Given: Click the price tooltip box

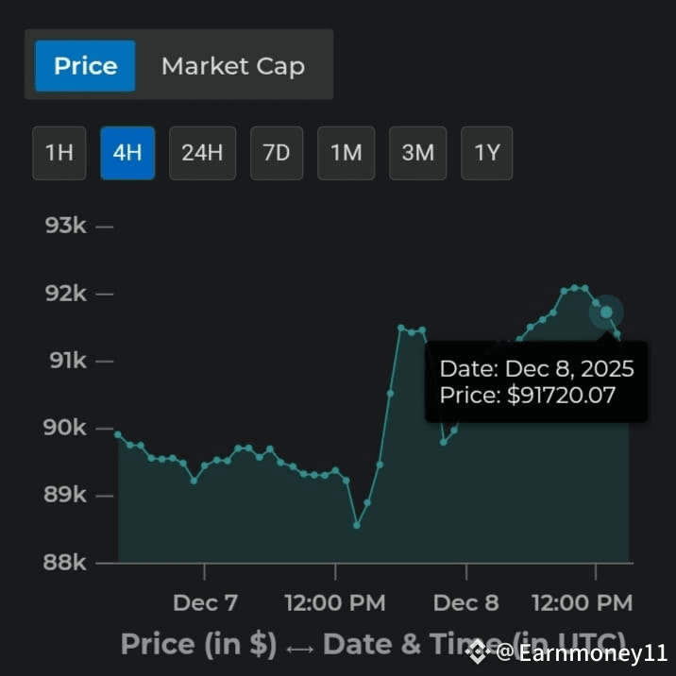Looking at the screenshot, I should coord(536,381).
